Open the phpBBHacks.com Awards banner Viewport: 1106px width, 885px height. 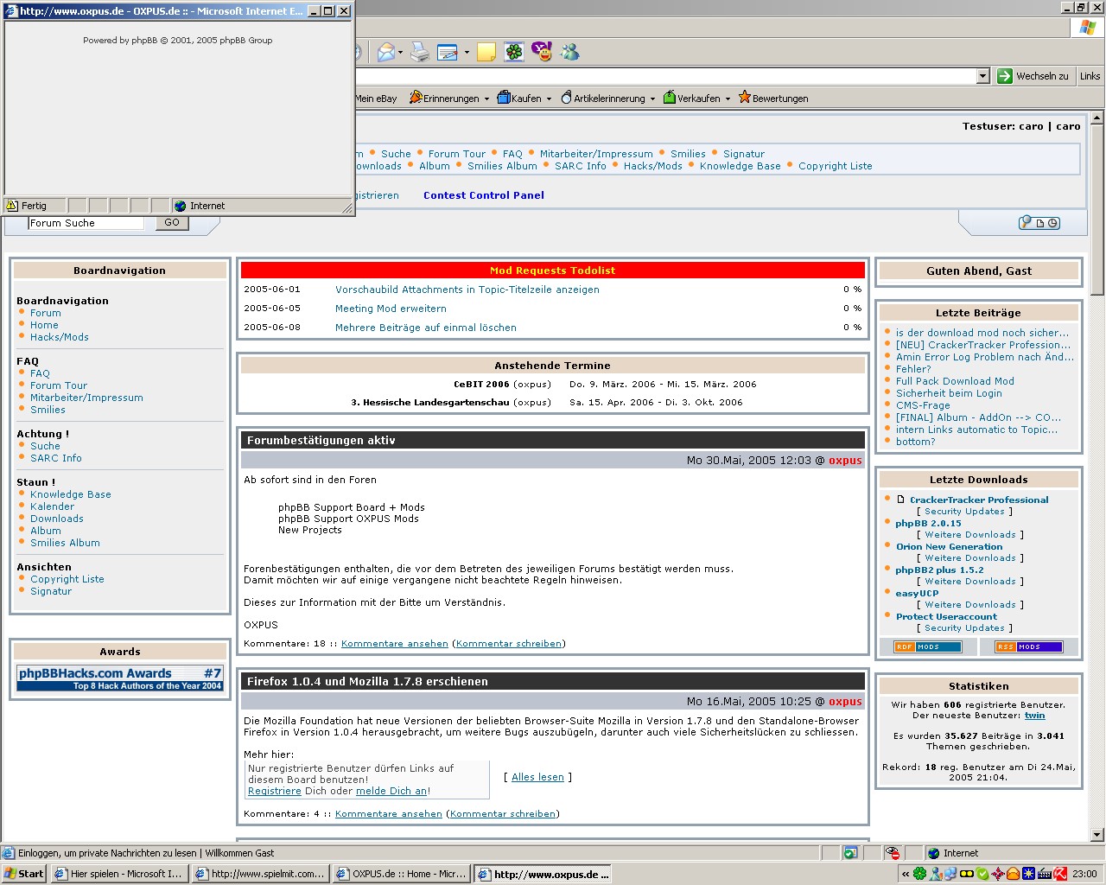120,678
